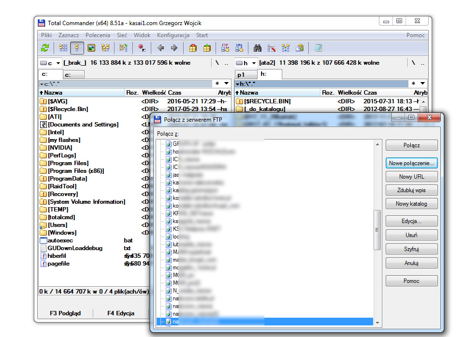Click the synchronize directories toolbar icon
This screenshot has height=337, width=464.
(x=286, y=48)
